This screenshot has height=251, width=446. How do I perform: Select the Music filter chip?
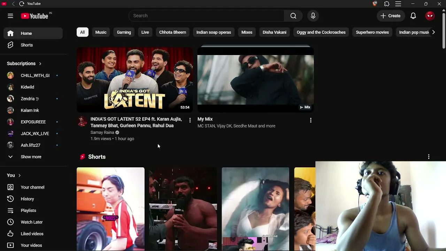tap(101, 32)
